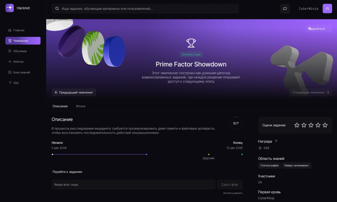This screenshot has height=202, width=337.
Task: Click the 0/? progress circle
Action: point(236,123)
